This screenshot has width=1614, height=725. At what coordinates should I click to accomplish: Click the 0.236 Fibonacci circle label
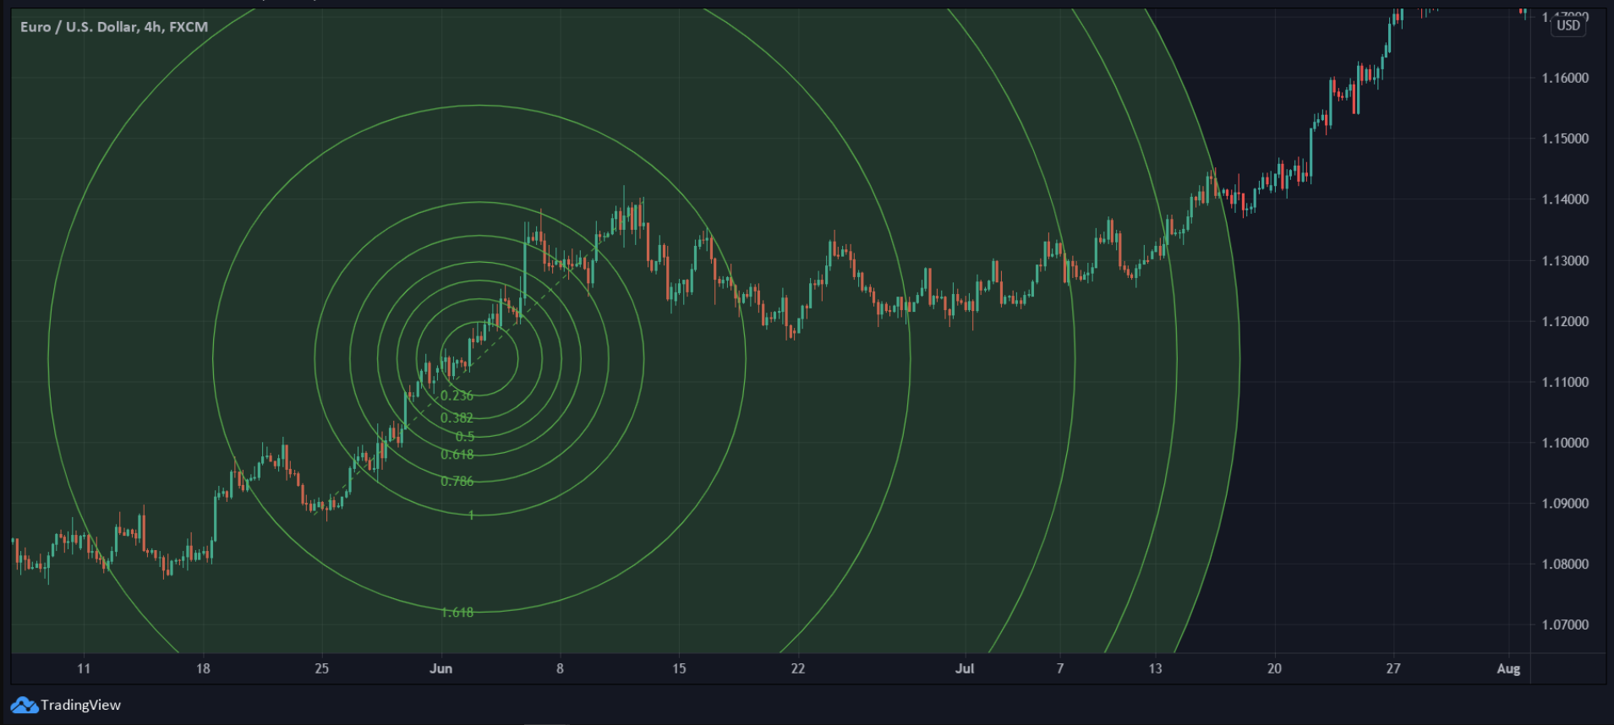(457, 395)
